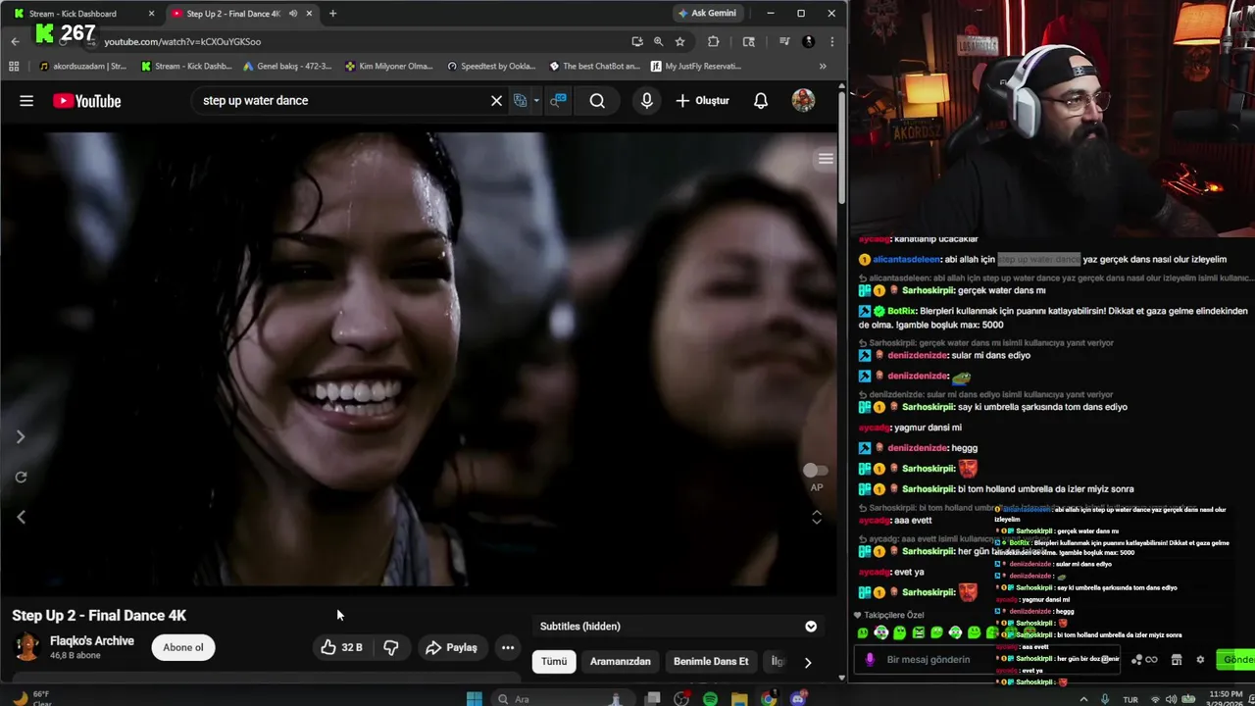The height and width of the screenshot is (706, 1255).
Task: Open YouTube notifications bell
Action: point(760,100)
